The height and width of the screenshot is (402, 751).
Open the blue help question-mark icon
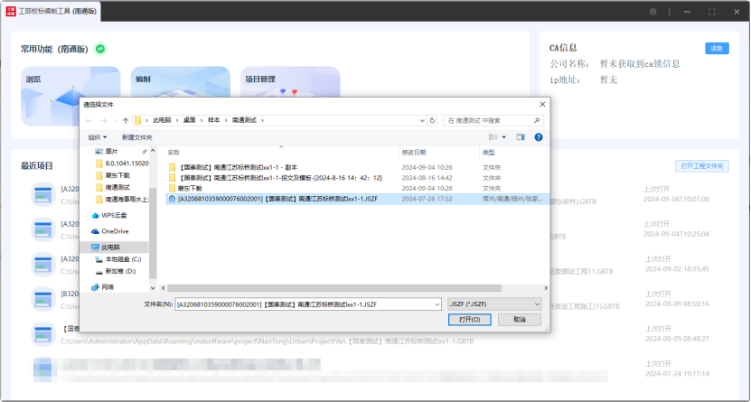(539, 137)
